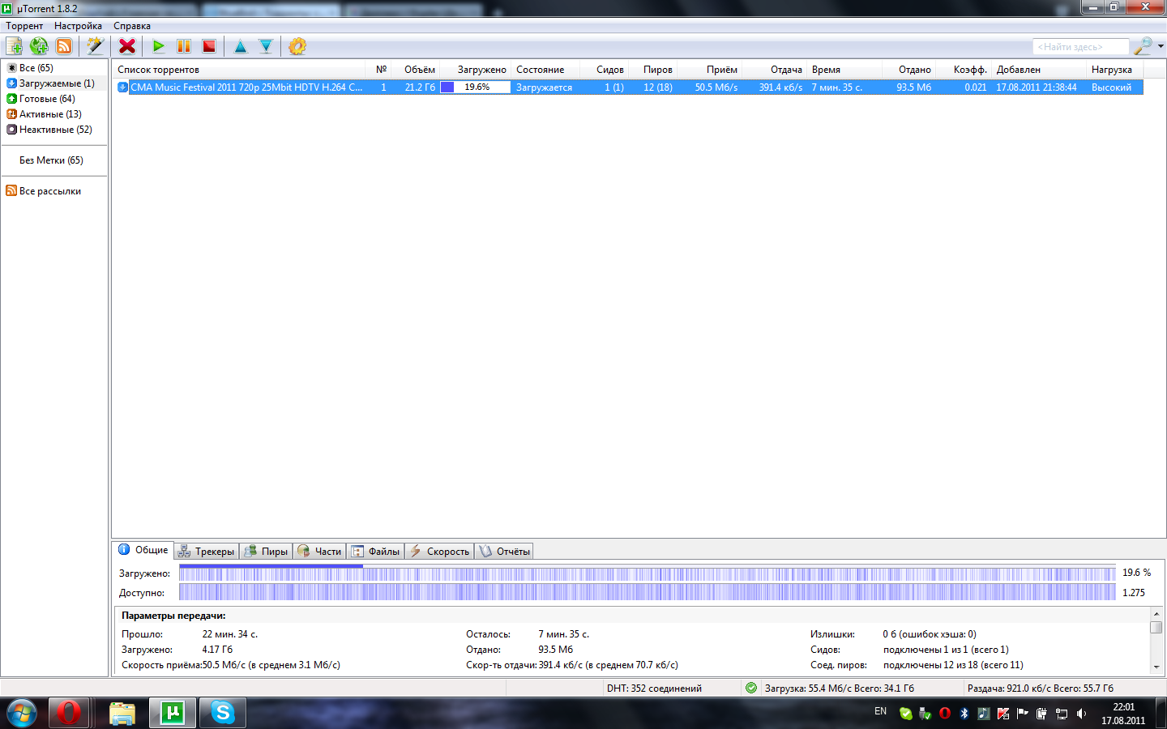Click green network status OK icon
The width and height of the screenshot is (1167, 729).
click(751, 688)
